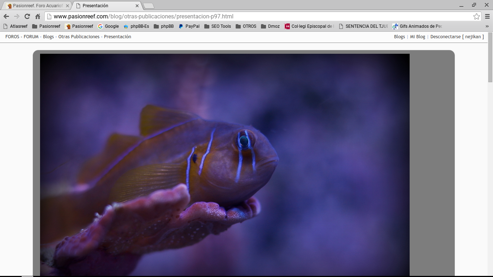Open the Blogs breadcrumb link
The height and width of the screenshot is (277, 493).
[x=48, y=37]
